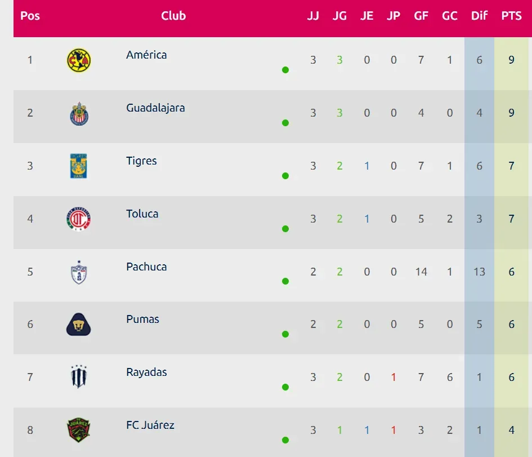Click the Guadalajara Chivas crest

(79, 114)
